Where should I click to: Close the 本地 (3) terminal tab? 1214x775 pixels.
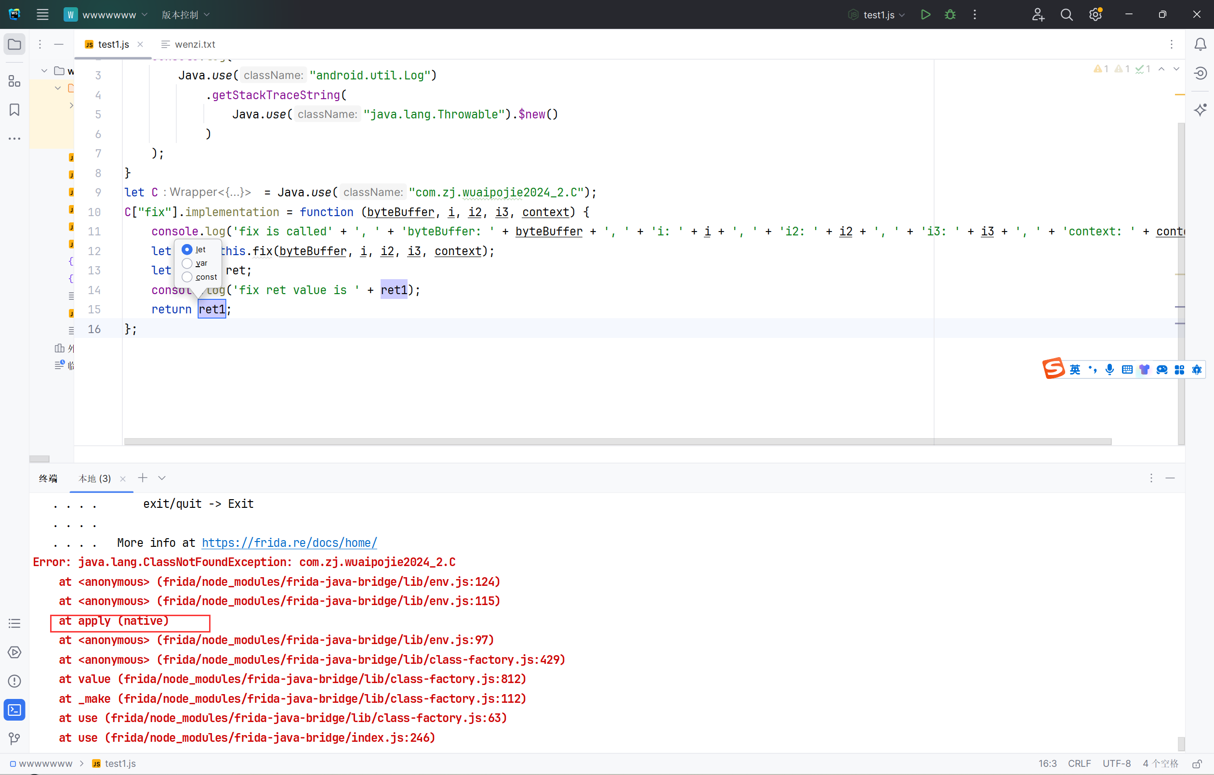point(122,479)
